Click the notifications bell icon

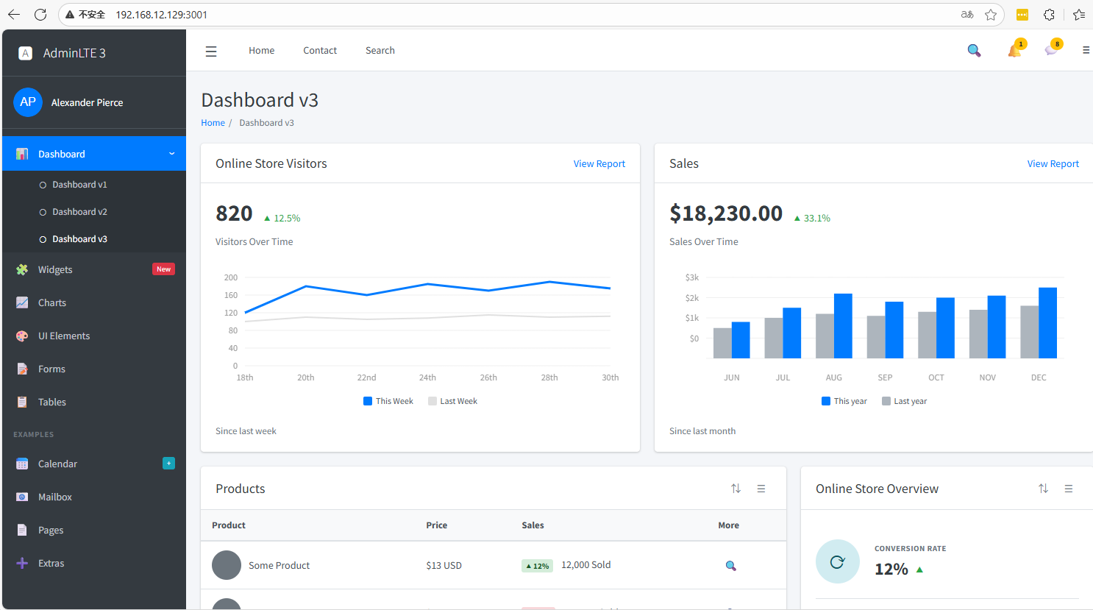1015,51
